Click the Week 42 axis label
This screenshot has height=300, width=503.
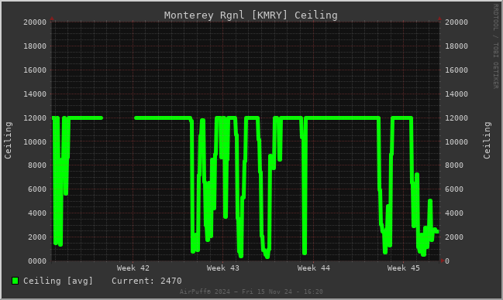coord(133,268)
